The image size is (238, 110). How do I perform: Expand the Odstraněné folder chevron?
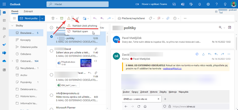click(12, 61)
